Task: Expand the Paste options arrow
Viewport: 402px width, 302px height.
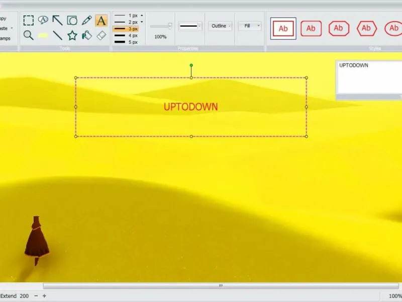Action: click(12, 28)
